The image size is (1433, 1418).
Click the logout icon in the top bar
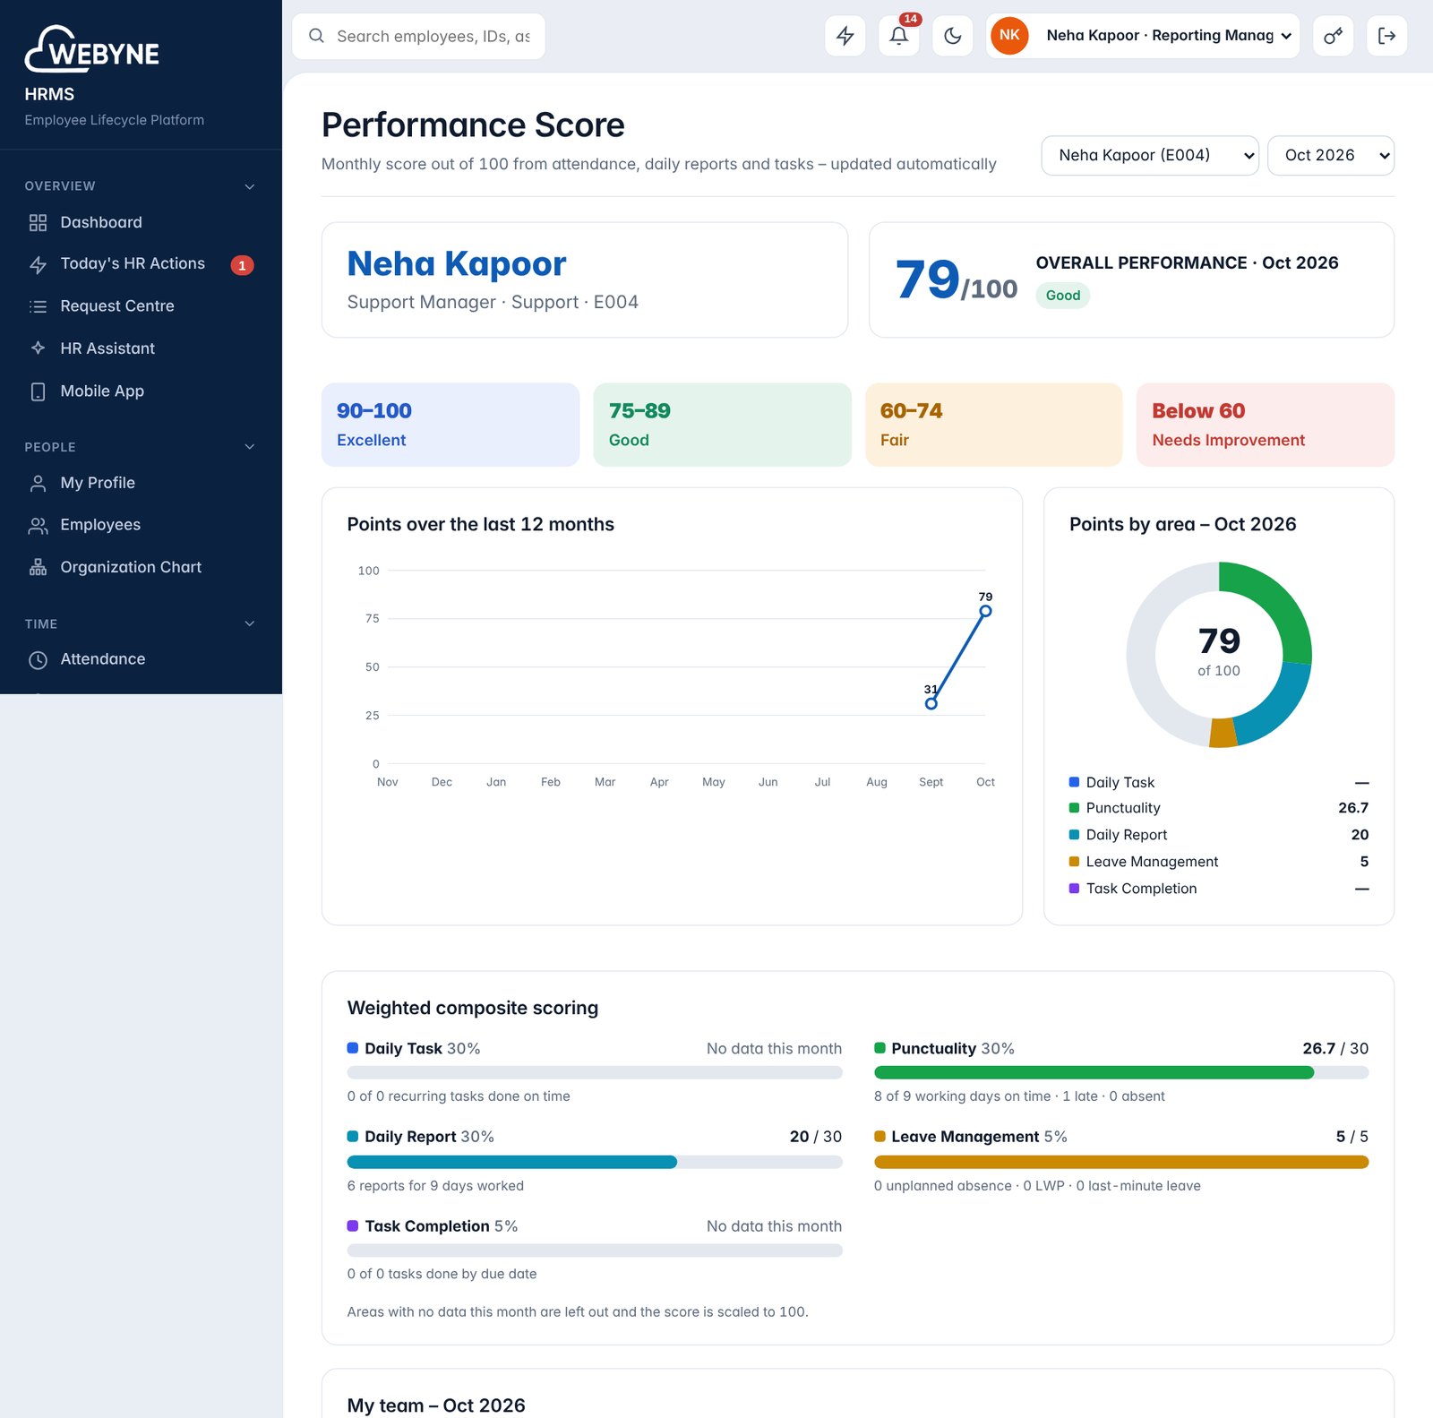pos(1386,36)
